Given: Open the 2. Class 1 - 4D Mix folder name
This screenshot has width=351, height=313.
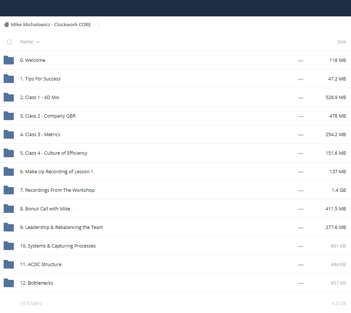Looking at the screenshot, I should point(40,97).
